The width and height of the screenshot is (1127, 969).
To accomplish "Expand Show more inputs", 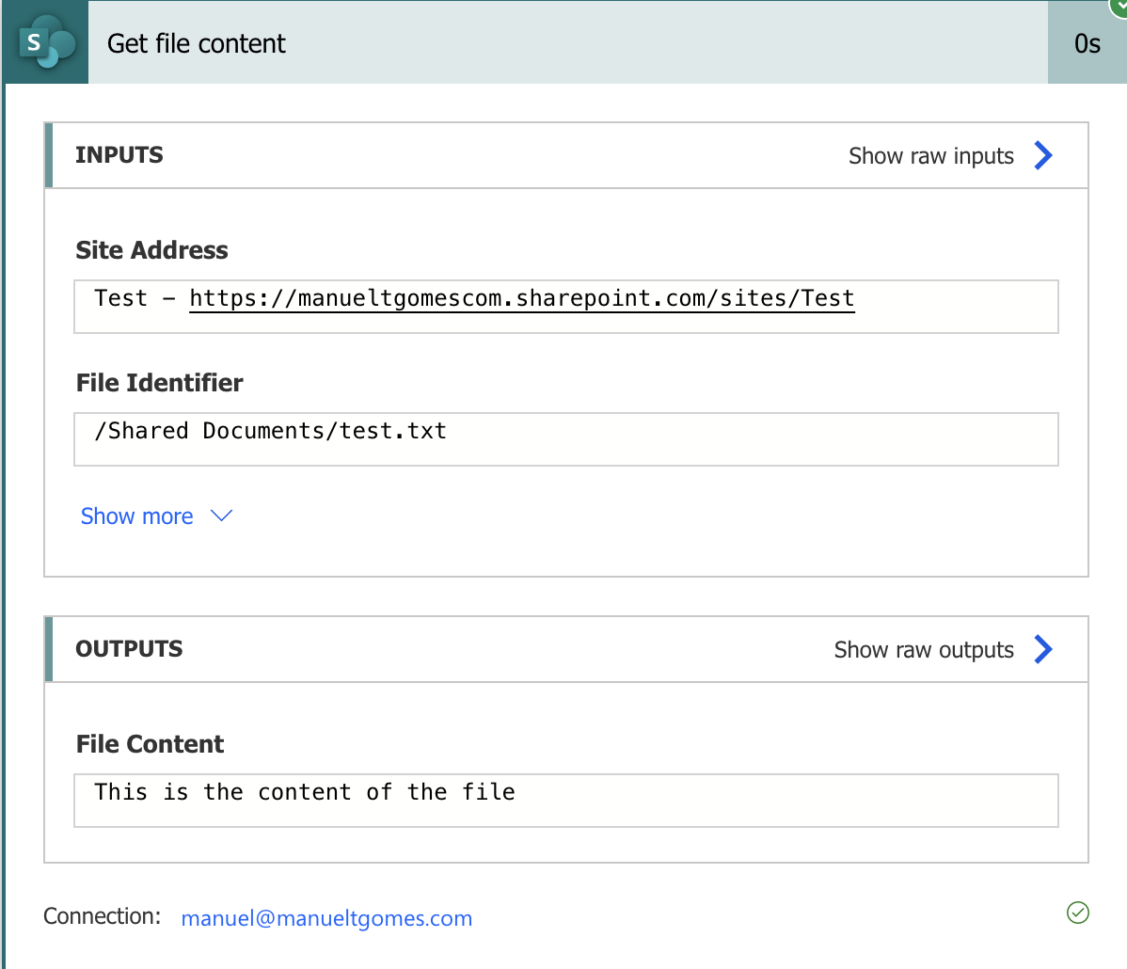I will point(136,516).
